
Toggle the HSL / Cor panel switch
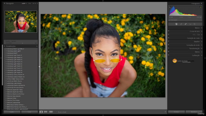pos(169,34)
